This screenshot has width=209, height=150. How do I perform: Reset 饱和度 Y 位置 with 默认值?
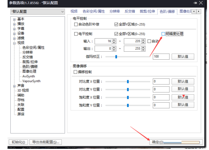[x=183, y=105]
